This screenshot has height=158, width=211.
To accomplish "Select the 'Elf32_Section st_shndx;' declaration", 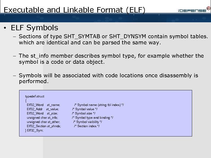I will click(44, 126).
